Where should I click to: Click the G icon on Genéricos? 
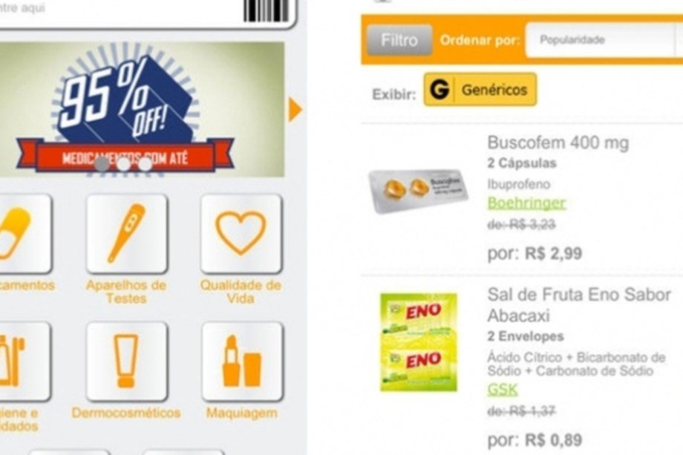coord(439,89)
